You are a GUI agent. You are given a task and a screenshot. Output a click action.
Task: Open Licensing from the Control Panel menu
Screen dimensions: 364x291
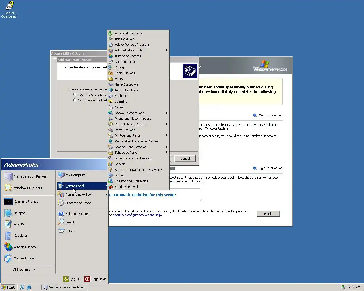coord(138,101)
